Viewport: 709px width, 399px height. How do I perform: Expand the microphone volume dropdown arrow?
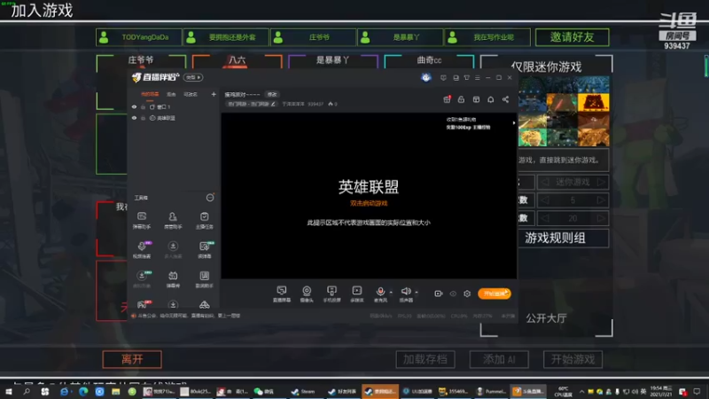(x=391, y=293)
